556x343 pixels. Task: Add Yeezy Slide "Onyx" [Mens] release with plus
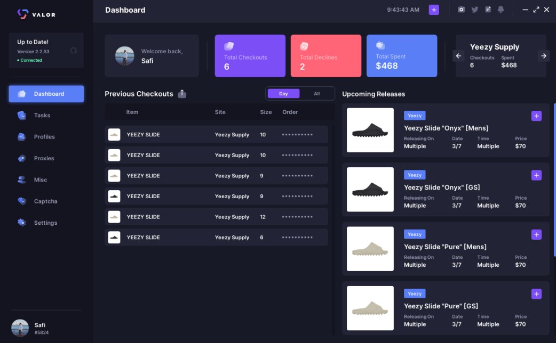click(x=536, y=116)
